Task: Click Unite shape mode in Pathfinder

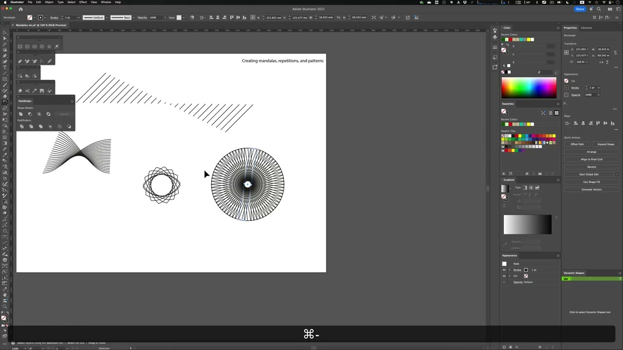Action: pos(20,114)
